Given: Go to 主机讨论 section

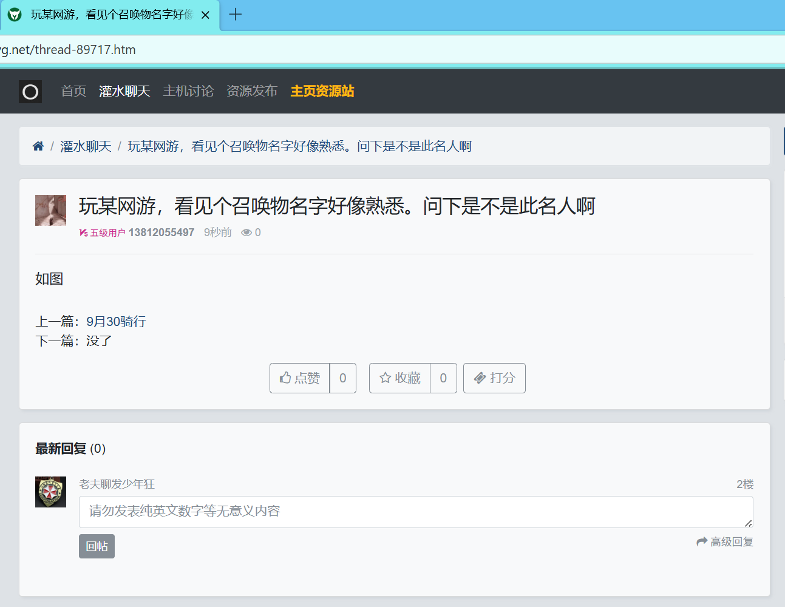Looking at the screenshot, I should point(188,91).
